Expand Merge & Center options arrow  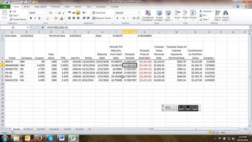(x=112, y=18)
